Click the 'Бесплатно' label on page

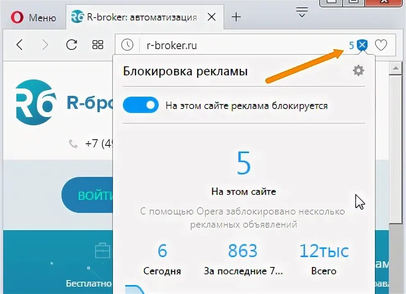(88, 283)
